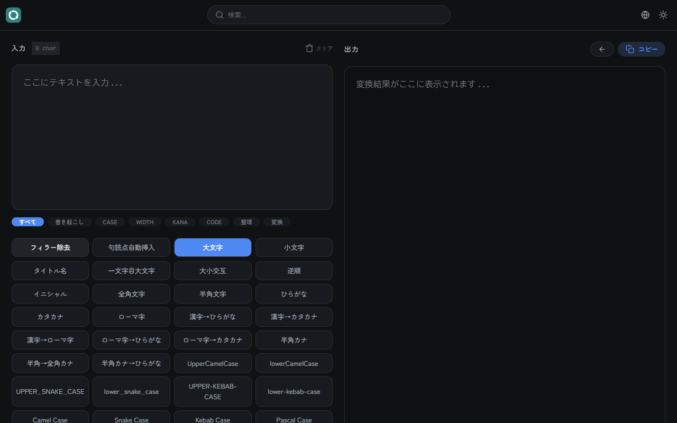This screenshot has height=423, width=677.
Task: Select the すべて filter tab
Action: tap(28, 222)
